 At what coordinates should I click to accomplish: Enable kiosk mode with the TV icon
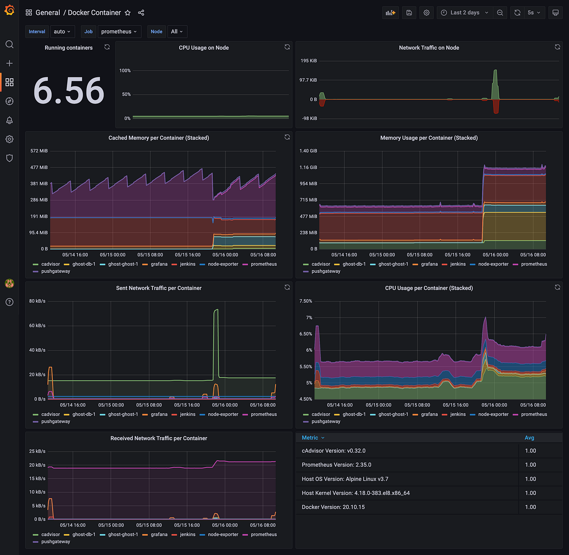555,12
